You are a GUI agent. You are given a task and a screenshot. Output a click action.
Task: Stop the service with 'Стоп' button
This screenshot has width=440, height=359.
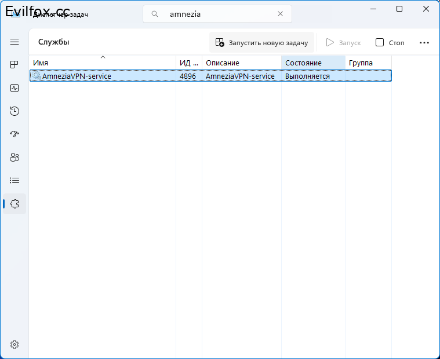coord(390,43)
